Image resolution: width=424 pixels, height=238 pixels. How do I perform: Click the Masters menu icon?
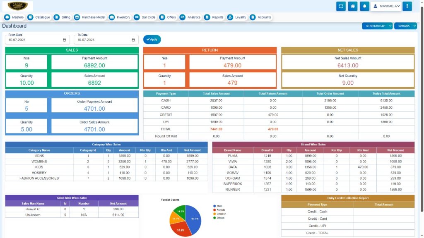[x=7, y=17]
